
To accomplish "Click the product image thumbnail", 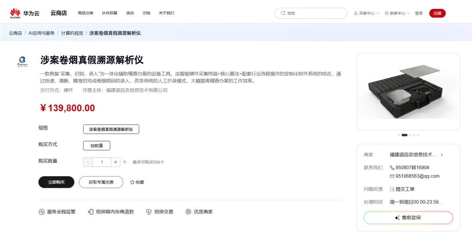I will 408,91.
